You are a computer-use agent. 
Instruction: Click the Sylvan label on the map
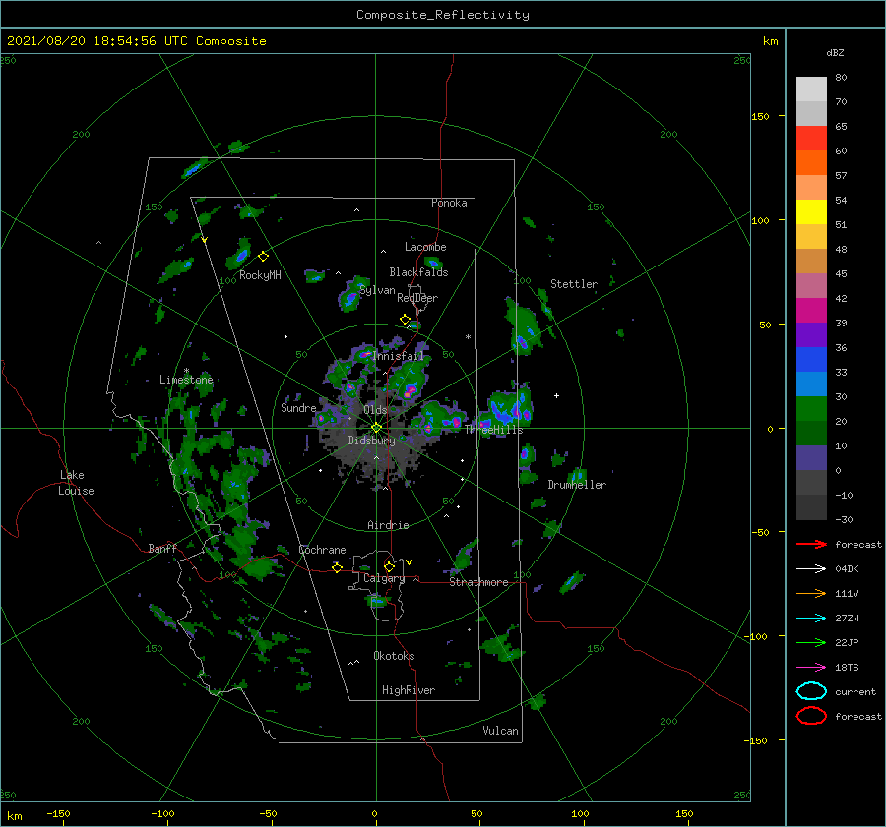pos(377,290)
